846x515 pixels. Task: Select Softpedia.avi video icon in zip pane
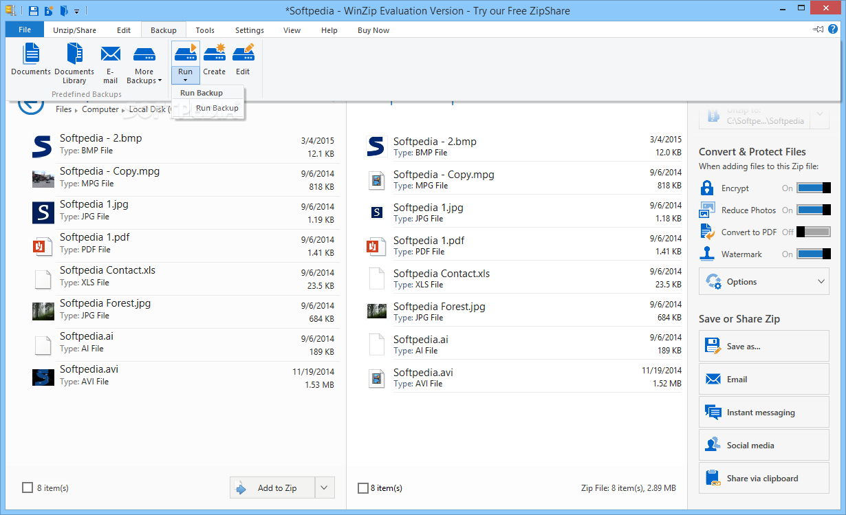click(376, 378)
